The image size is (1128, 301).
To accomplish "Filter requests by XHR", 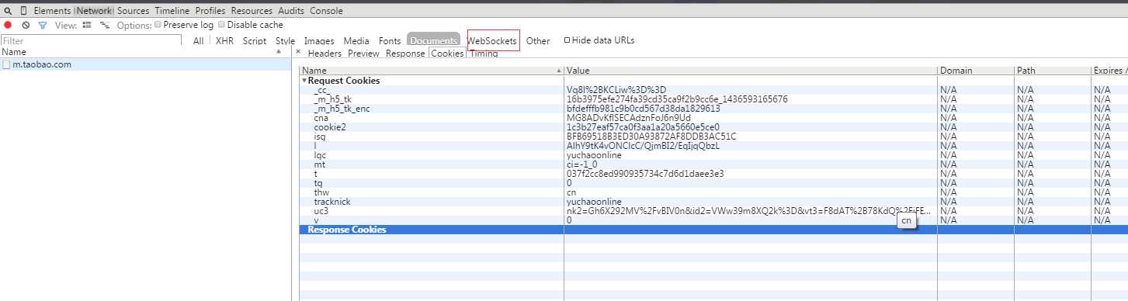I will [224, 40].
